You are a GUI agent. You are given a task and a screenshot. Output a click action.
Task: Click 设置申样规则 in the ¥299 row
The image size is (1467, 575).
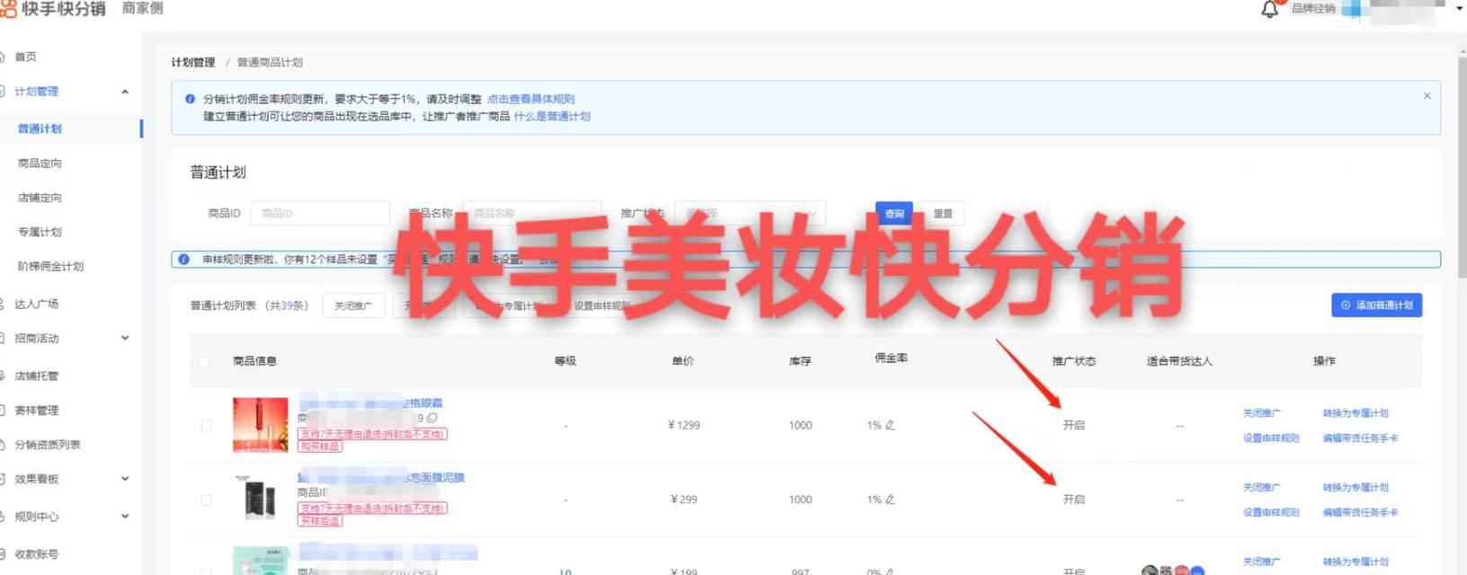click(1271, 513)
